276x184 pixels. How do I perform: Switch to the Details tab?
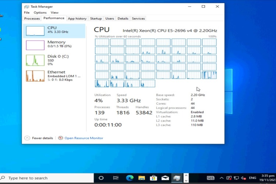(123, 18)
